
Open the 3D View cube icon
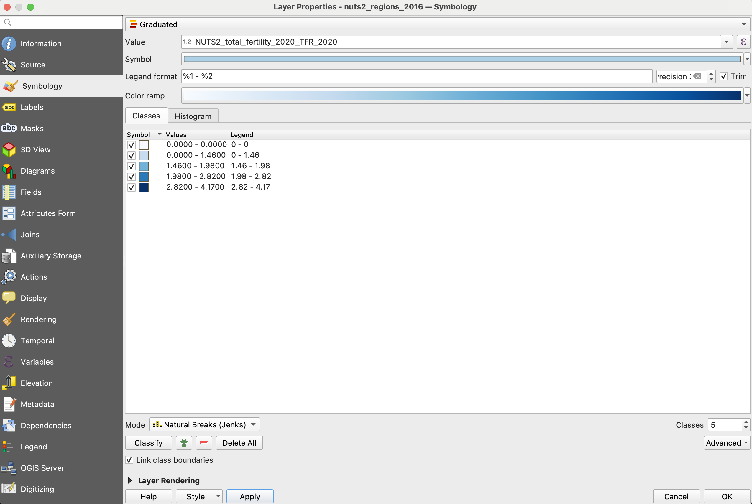pyautogui.click(x=9, y=150)
